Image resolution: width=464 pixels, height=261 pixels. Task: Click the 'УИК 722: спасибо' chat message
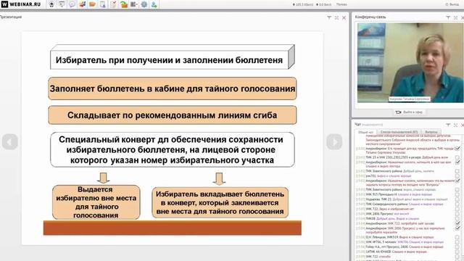tap(378, 257)
